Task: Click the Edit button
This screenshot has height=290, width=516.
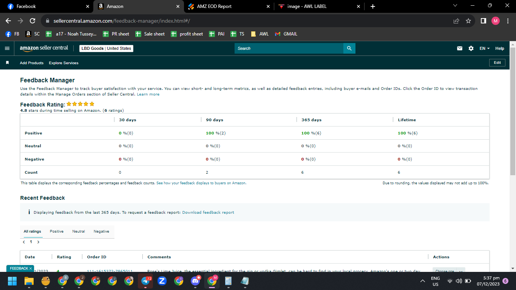Action: click(497, 63)
